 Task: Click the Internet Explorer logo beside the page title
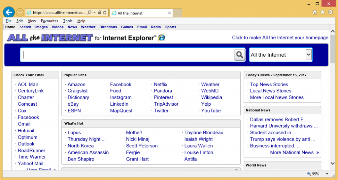161,38
